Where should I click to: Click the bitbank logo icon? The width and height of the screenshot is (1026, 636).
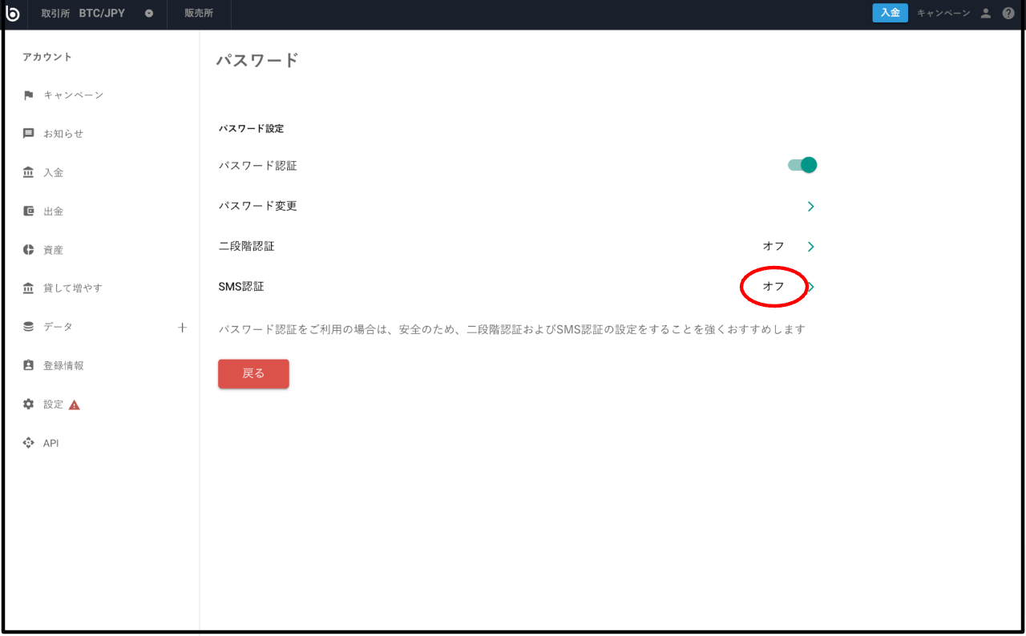(12, 14)
